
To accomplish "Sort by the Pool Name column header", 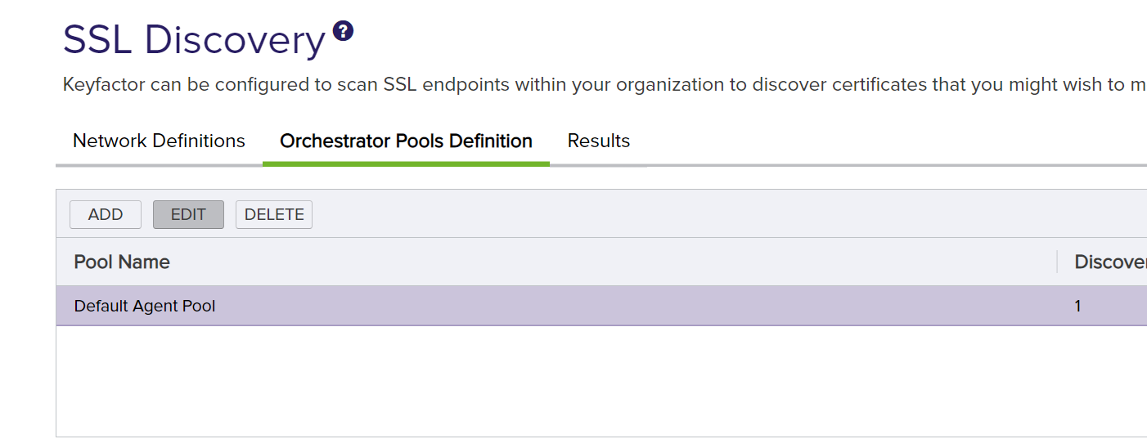I will click(122, 262).
